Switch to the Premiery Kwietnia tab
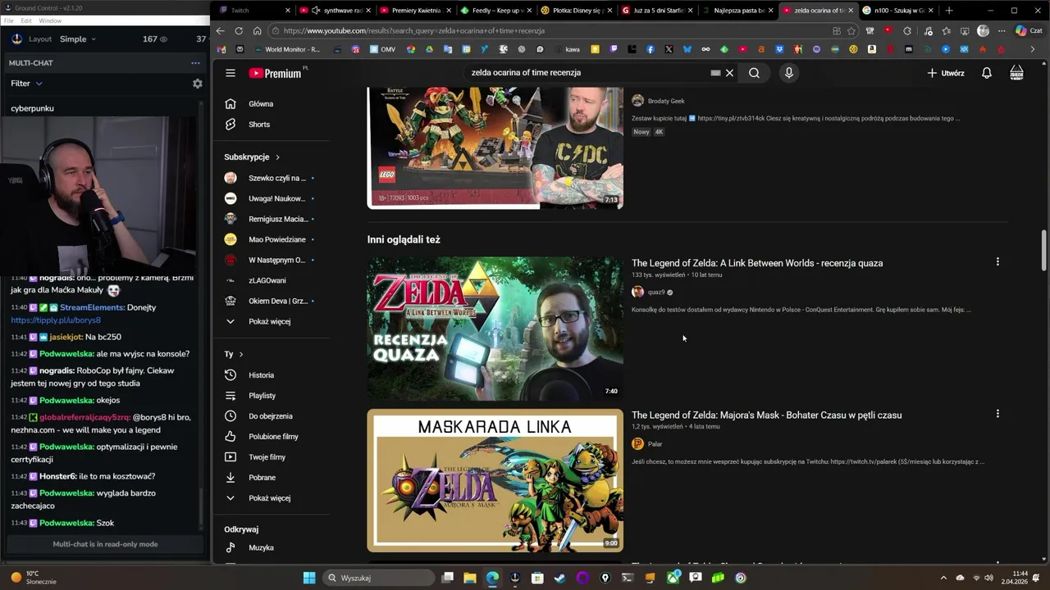The image size is (1050, 590). pos(414,10)
